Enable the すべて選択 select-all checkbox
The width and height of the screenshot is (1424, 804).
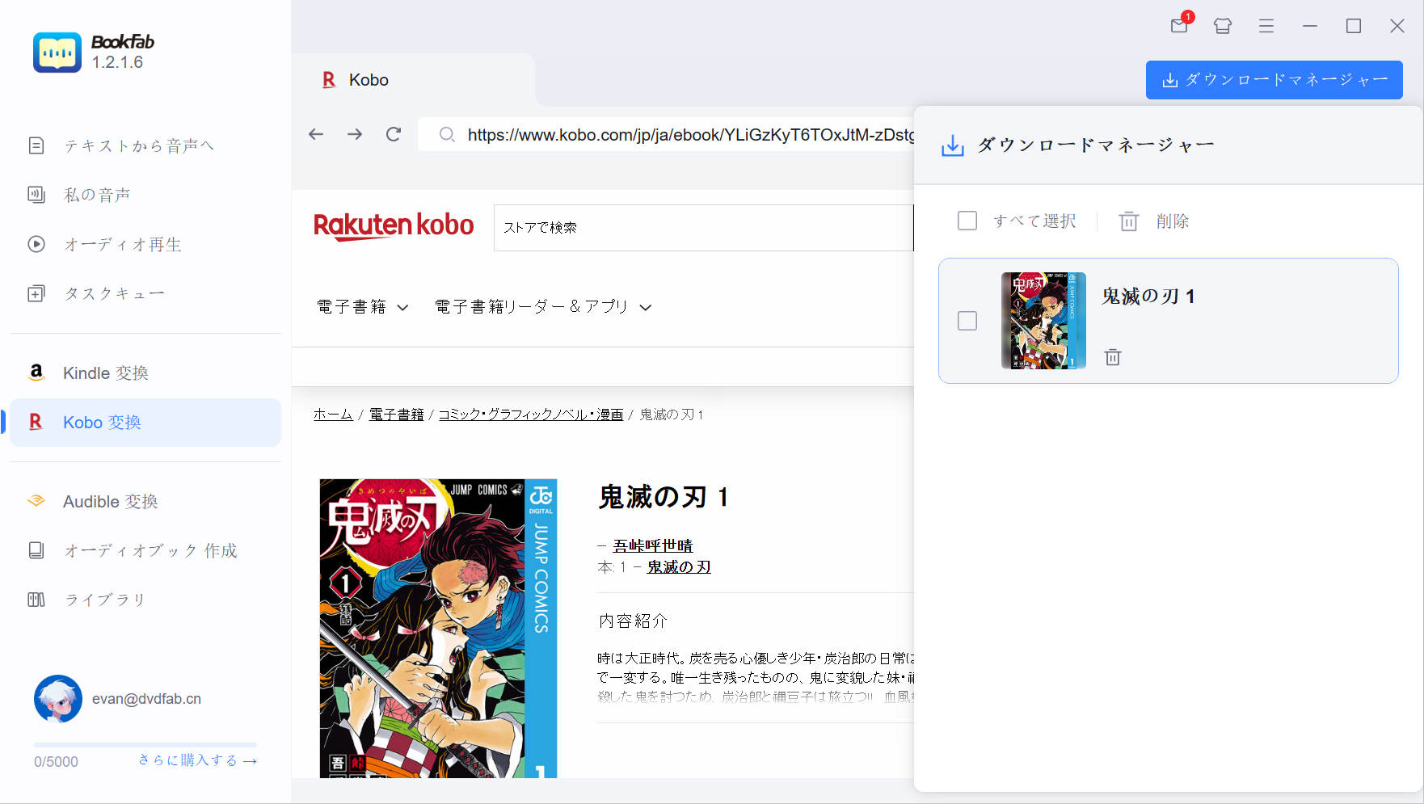[967, 220]
